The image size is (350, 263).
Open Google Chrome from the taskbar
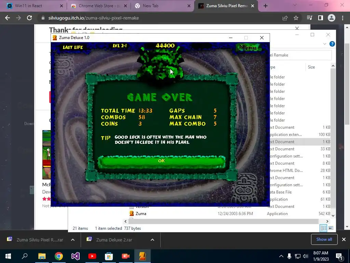58,256
